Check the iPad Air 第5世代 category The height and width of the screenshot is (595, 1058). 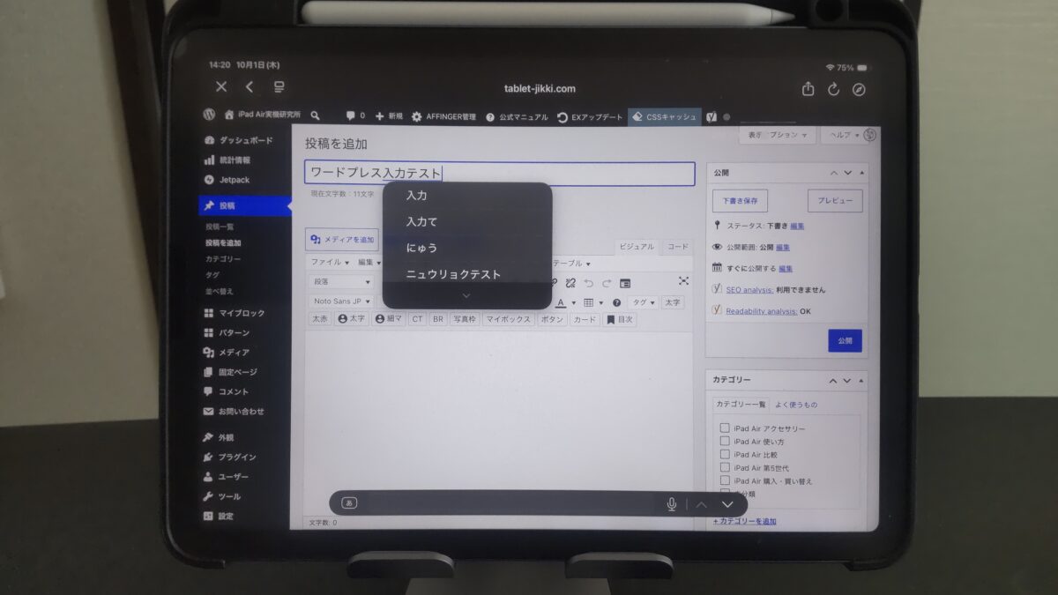pyautogui.click(x=725, y=468)
